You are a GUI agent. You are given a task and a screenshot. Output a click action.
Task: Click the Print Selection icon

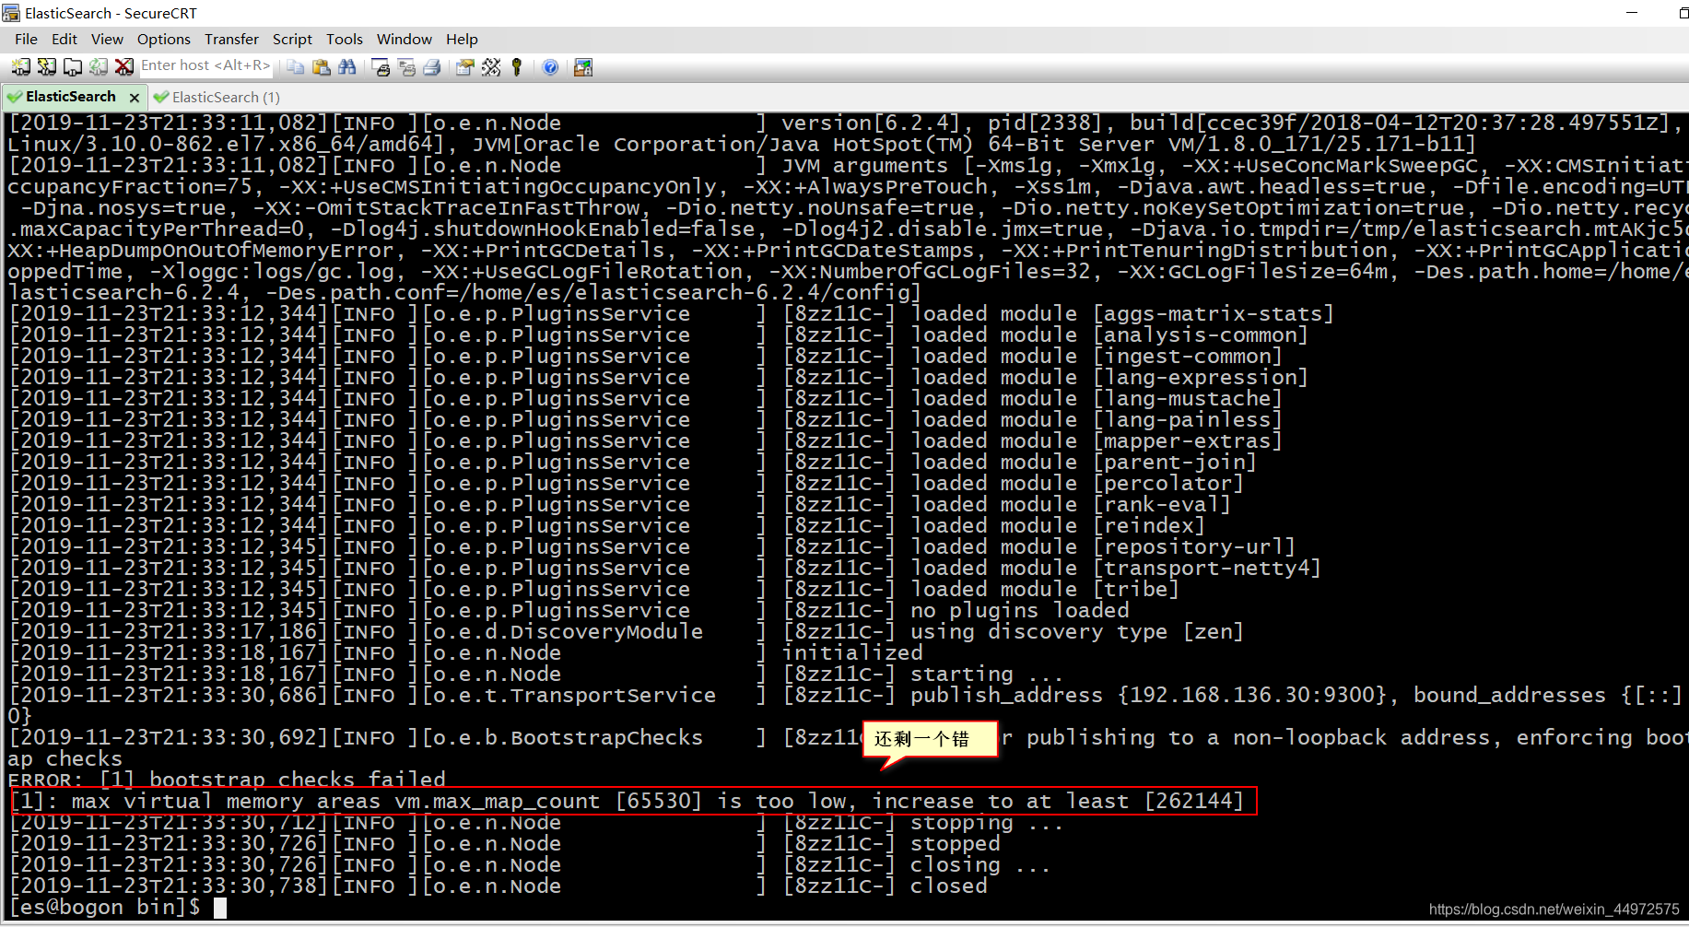406,67
